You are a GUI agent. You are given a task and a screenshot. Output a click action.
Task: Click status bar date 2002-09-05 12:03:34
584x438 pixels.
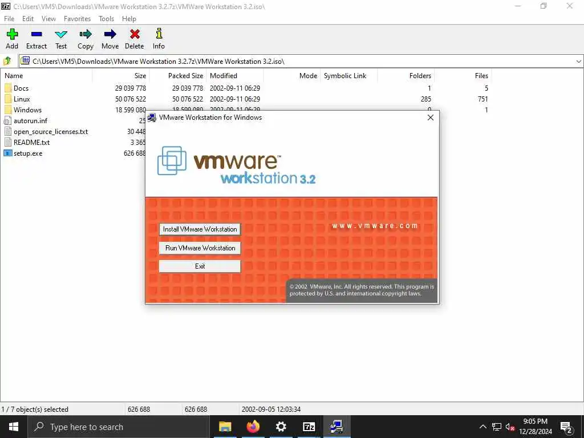[x=271, y=409]
